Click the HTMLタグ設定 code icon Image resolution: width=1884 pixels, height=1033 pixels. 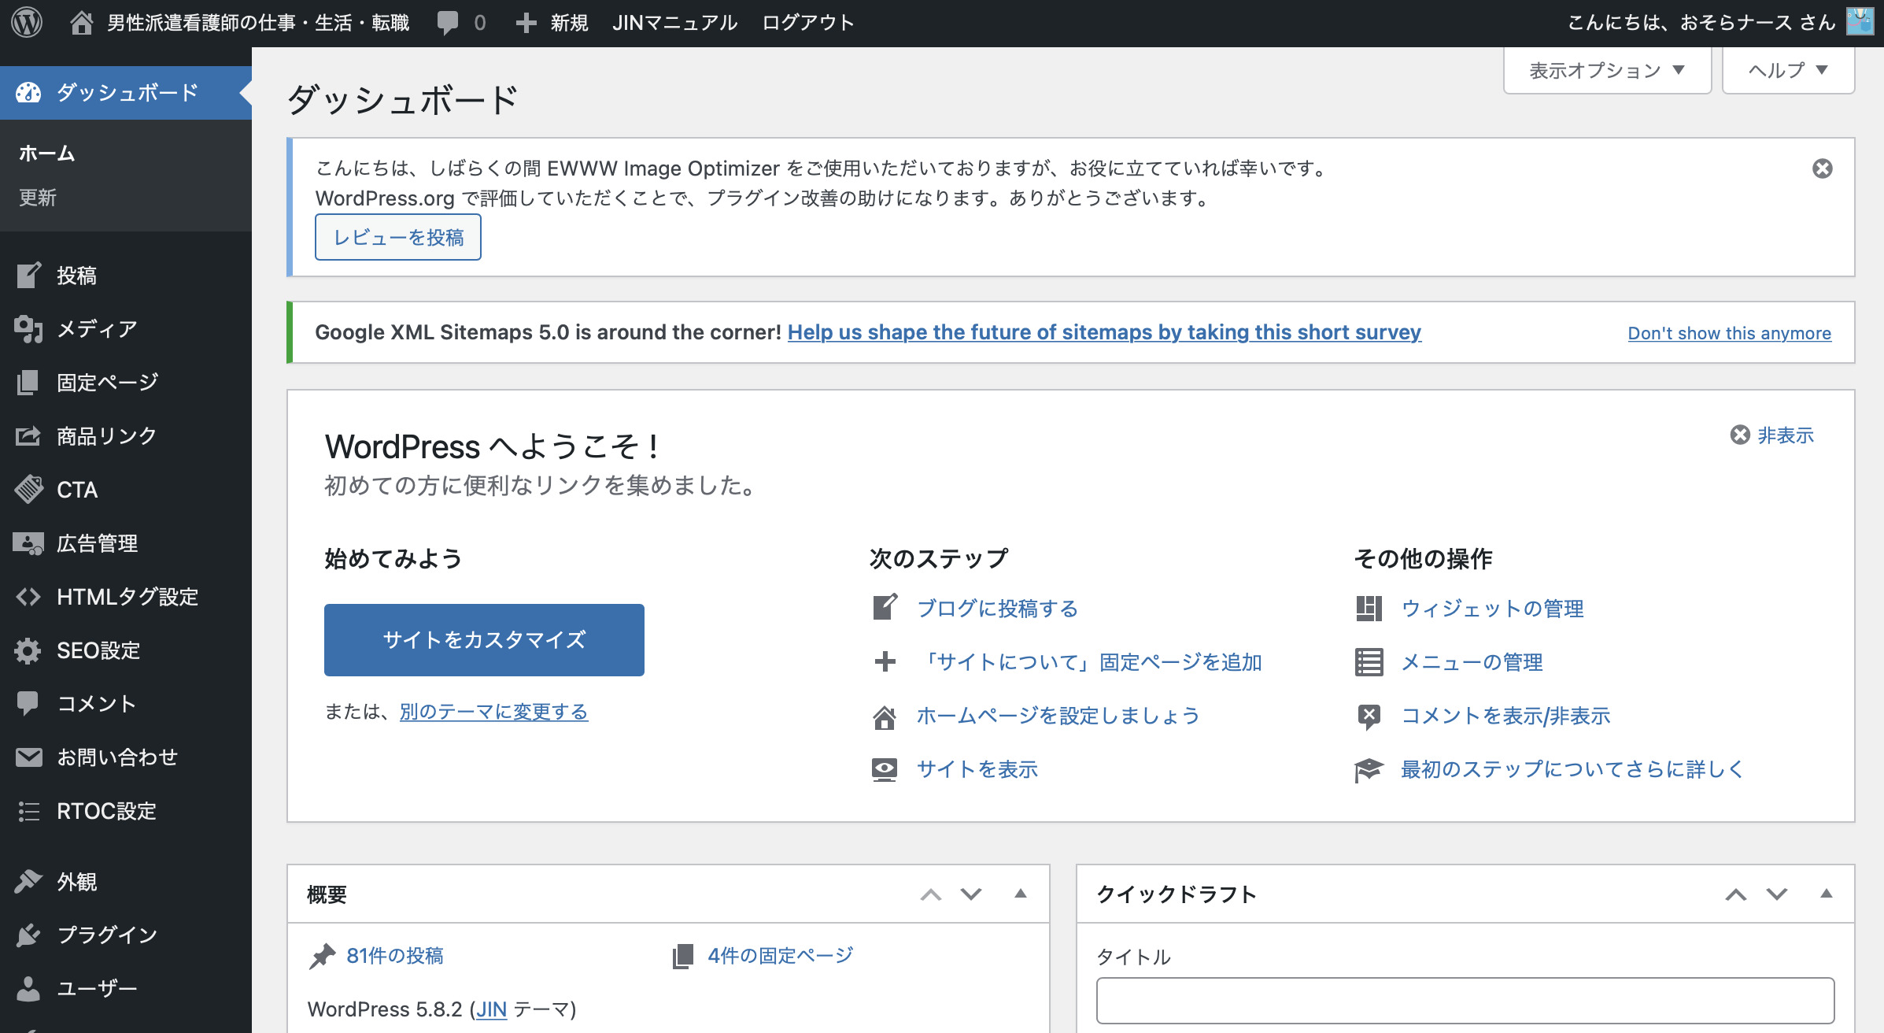(x=28, y=597)
